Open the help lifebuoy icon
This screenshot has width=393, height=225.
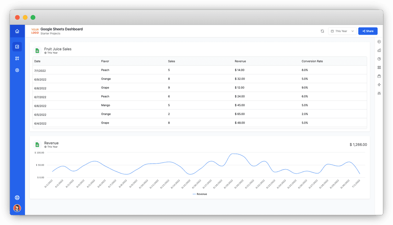pos(17,198)
